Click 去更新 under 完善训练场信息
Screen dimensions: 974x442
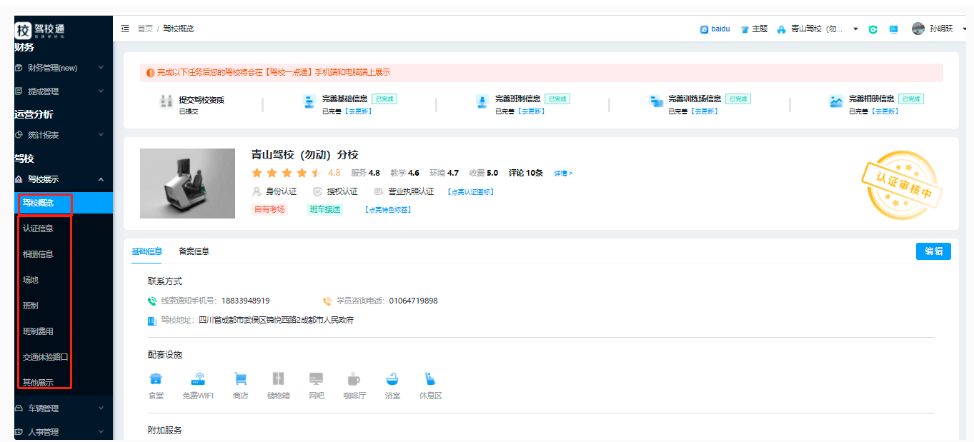pyautogui.click(x=705, y=111)
